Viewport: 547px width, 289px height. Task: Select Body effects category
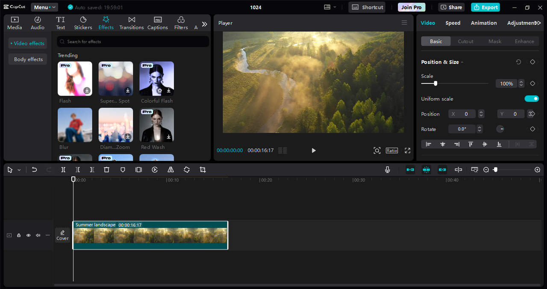tap(28, 59)
